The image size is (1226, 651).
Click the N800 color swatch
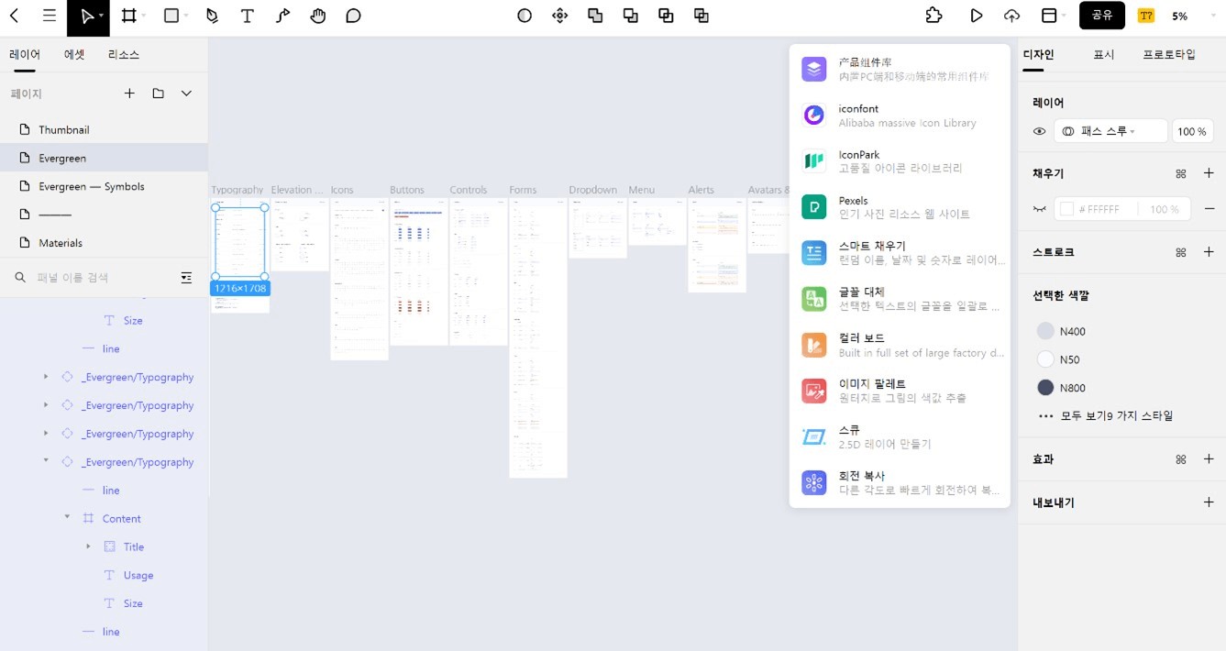click(x=1045, y=388)
